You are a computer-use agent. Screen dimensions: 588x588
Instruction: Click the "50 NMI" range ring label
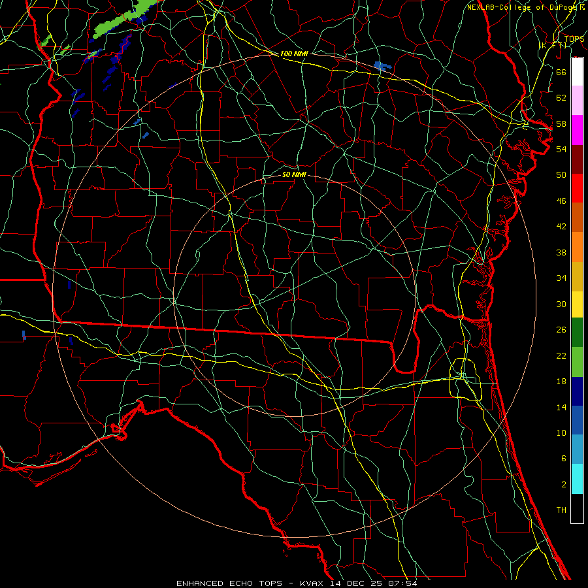(x=294, y=174)
